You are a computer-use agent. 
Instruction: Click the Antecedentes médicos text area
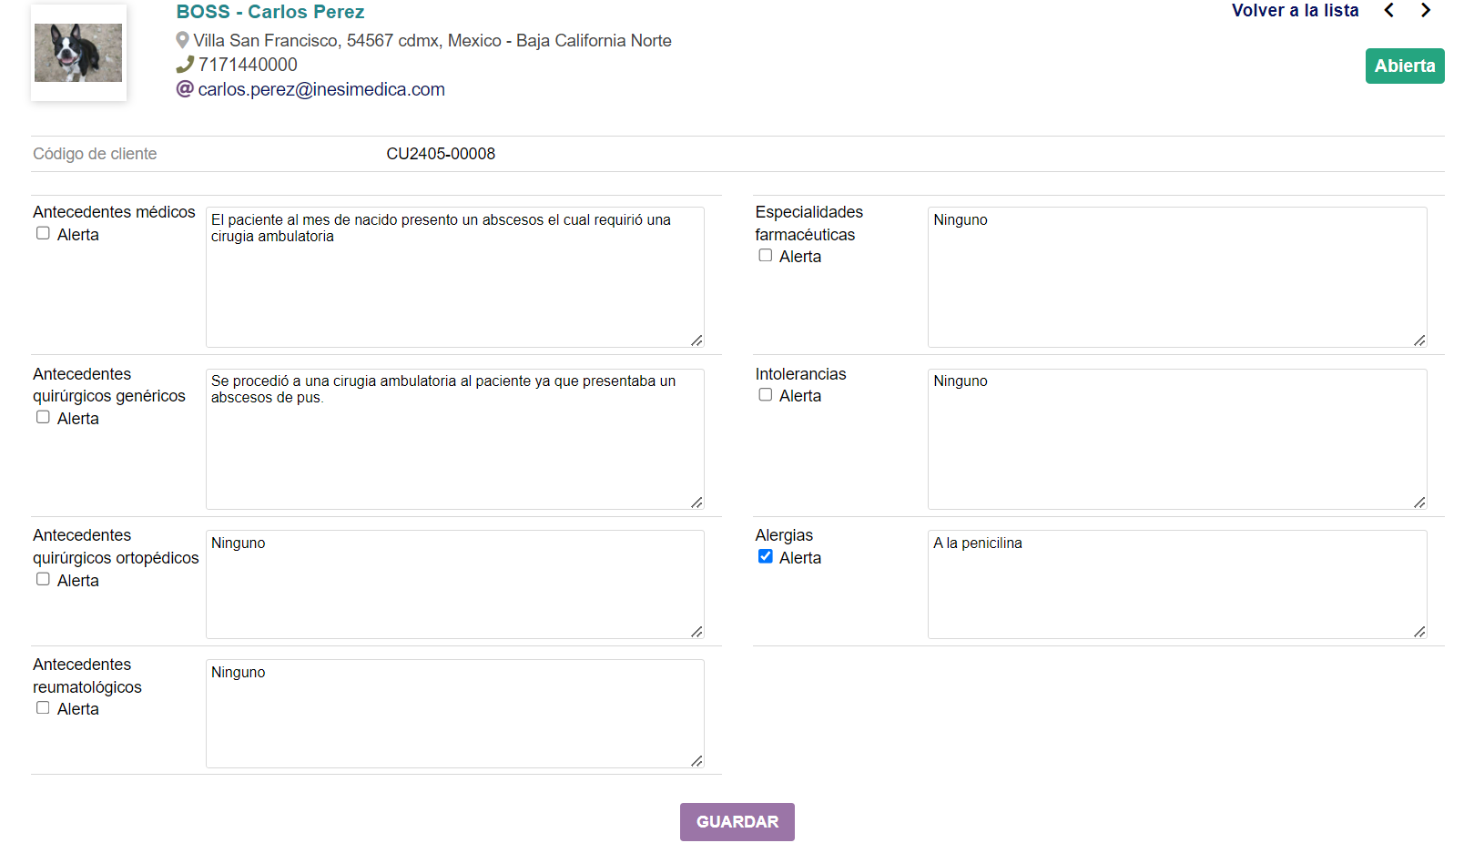(453, 273)
